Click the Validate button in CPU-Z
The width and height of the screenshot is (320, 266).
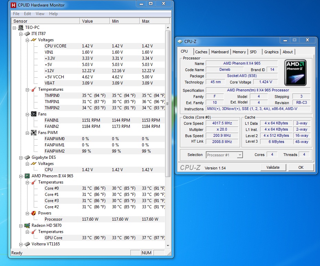pyautogui.click(x=273, y=167)
